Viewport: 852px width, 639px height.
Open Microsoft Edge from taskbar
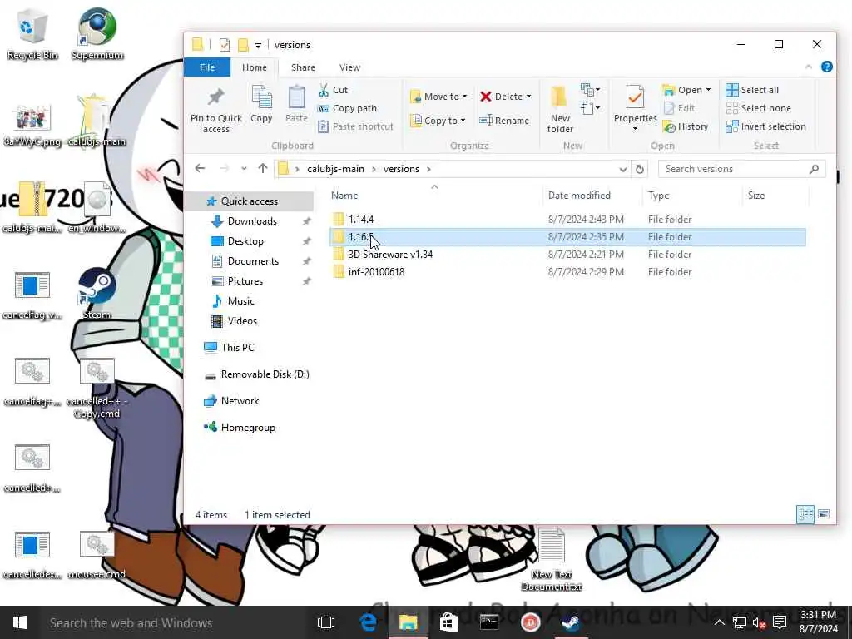(x=368, y=622)
